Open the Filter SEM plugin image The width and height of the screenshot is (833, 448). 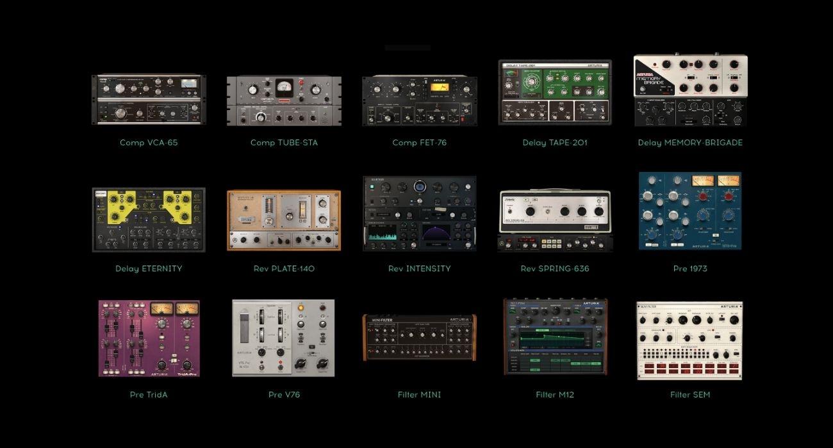690,340
